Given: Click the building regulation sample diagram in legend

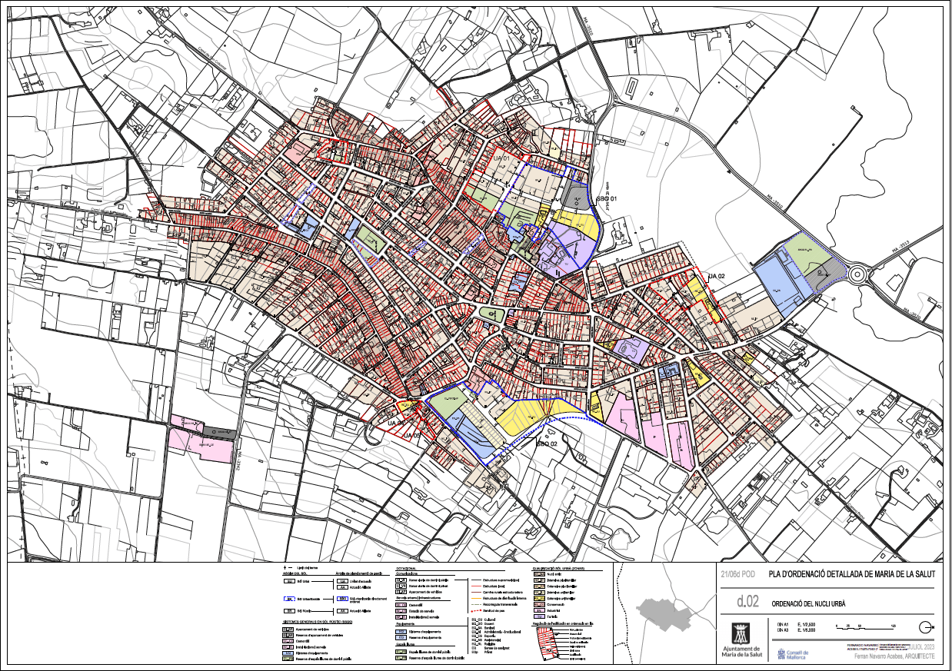Looking at the screenshot, I should (x=548, y=643).
